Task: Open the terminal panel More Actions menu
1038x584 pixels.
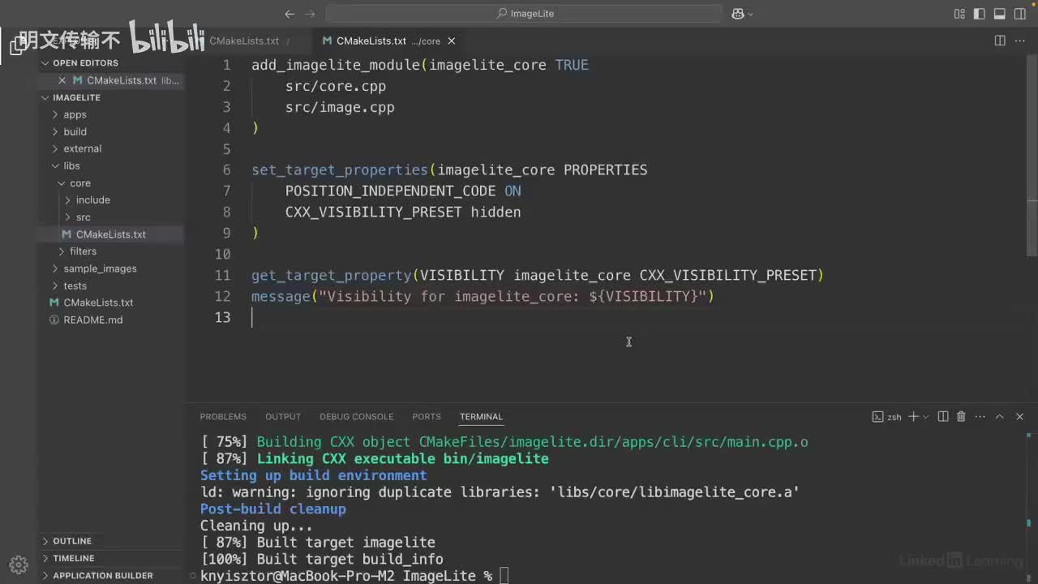Action: click(979, 417)
